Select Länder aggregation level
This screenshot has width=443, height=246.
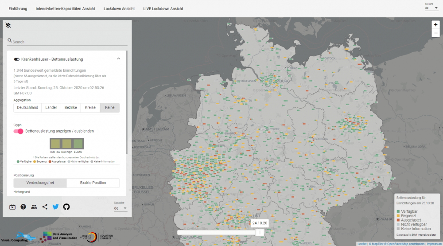click(x=51, y=108)
